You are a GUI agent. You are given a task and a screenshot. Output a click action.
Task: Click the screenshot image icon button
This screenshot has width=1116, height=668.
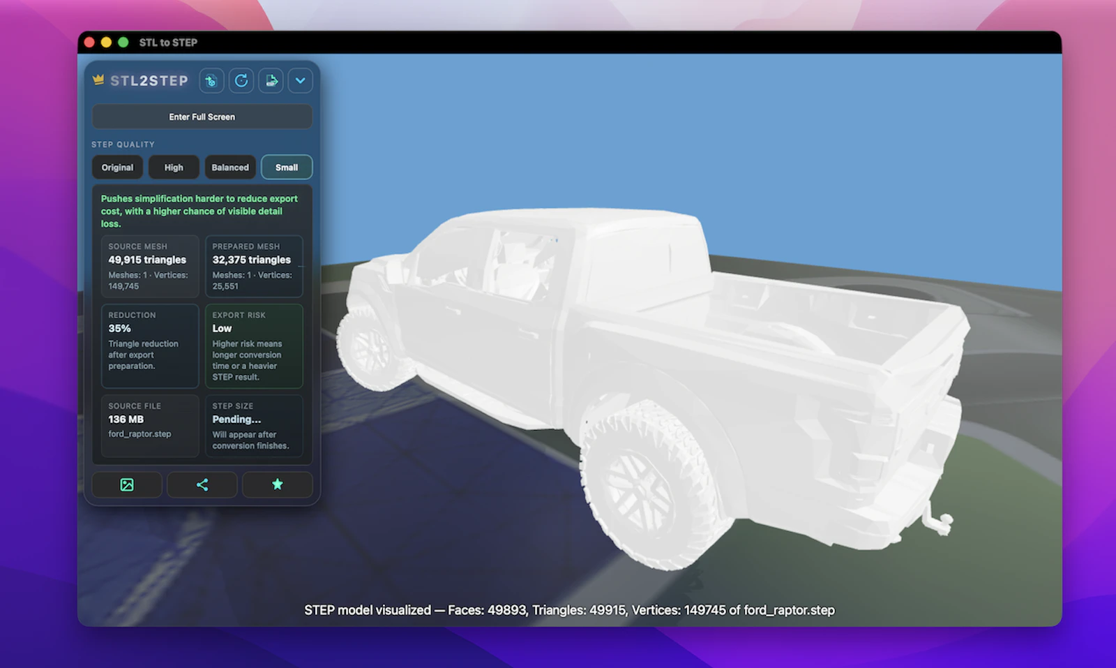coord(127,484)
